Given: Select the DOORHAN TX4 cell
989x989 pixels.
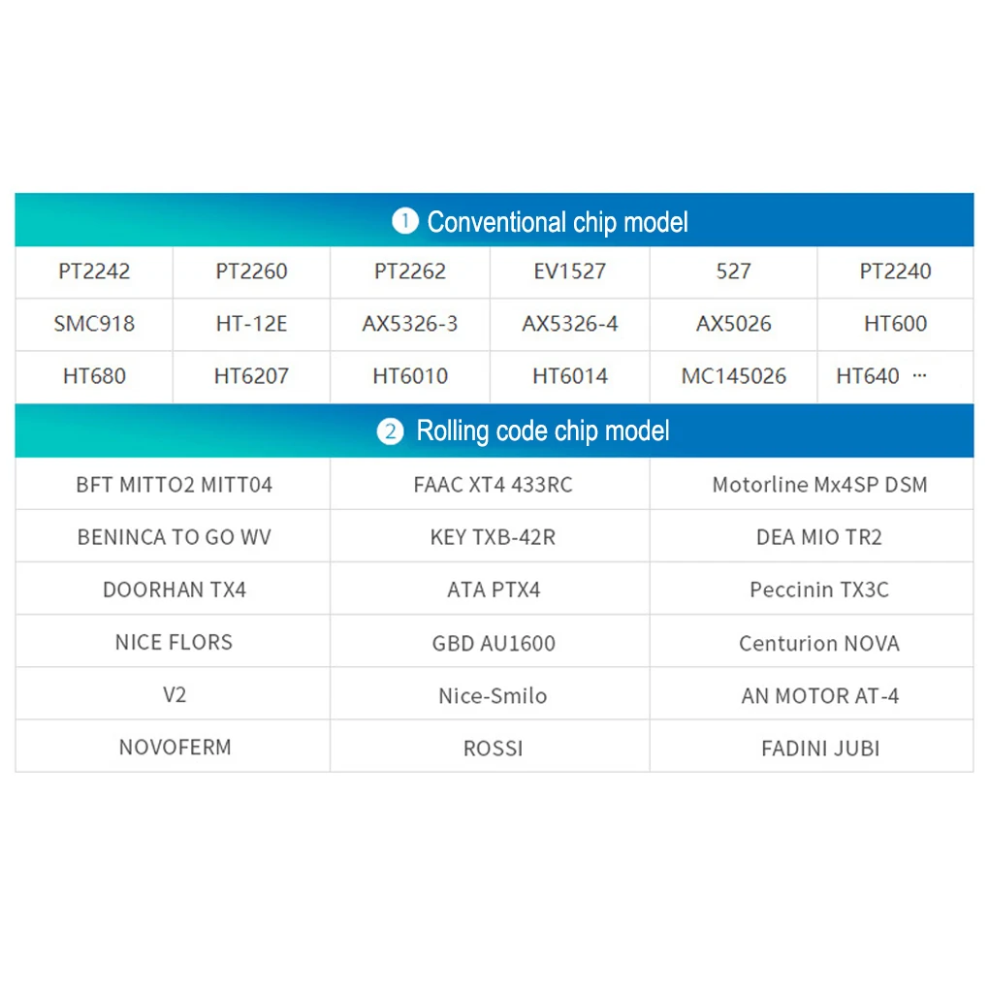Looking at the screenshot, I should click(x=174, y=590).
